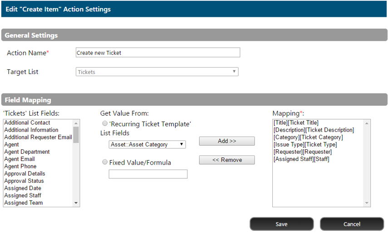Cancel editing the action settings
This screenshot has height=239, width=388.
[x=352, y=224]
